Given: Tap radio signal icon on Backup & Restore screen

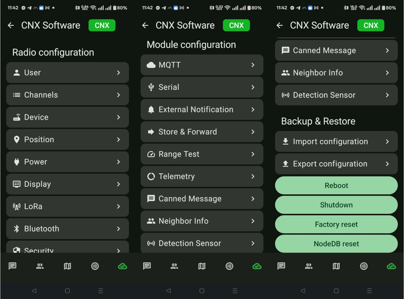Looking at the screenshot, I should coord(364,266).
